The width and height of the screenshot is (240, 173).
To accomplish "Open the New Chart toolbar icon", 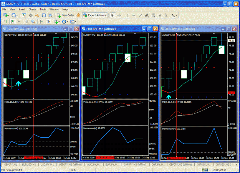I will pyautogui.click(x=5, y=15).
